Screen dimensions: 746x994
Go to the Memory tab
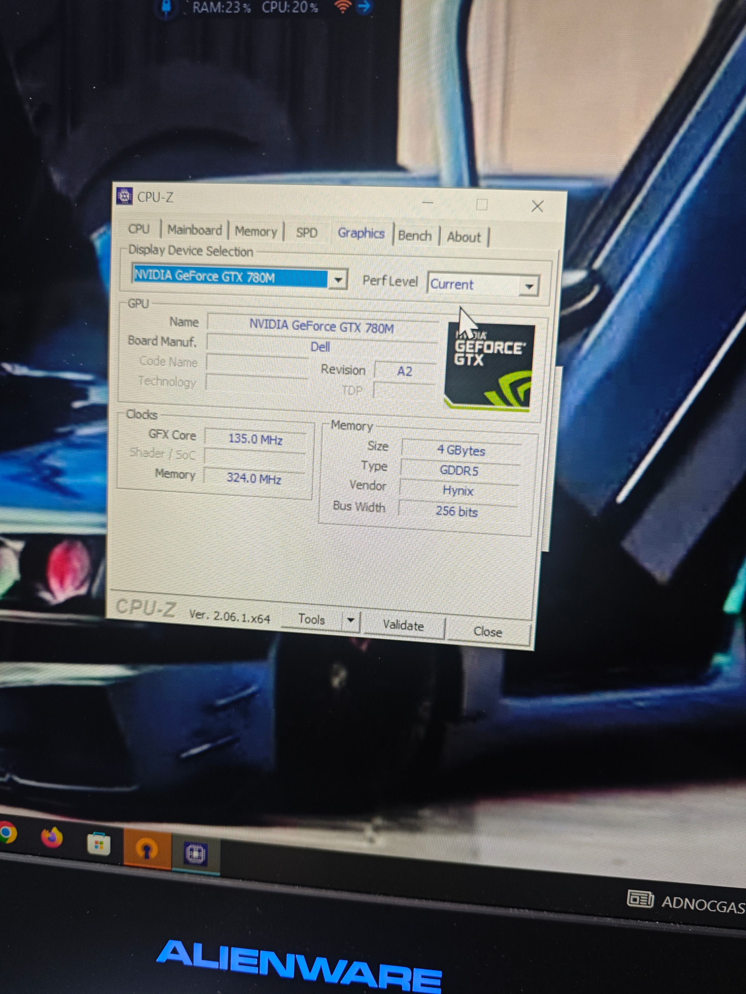[256, 232]
